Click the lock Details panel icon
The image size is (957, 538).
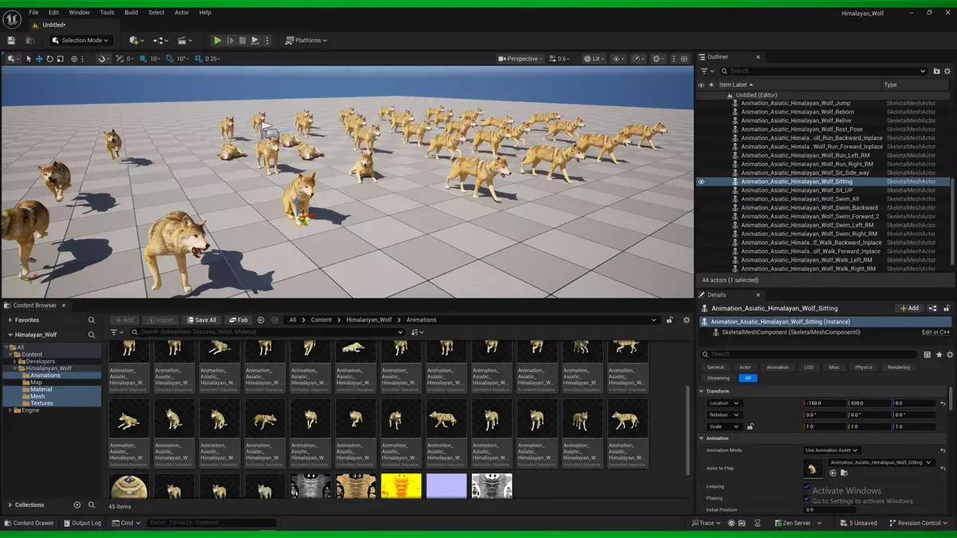[x=947, y=308]
